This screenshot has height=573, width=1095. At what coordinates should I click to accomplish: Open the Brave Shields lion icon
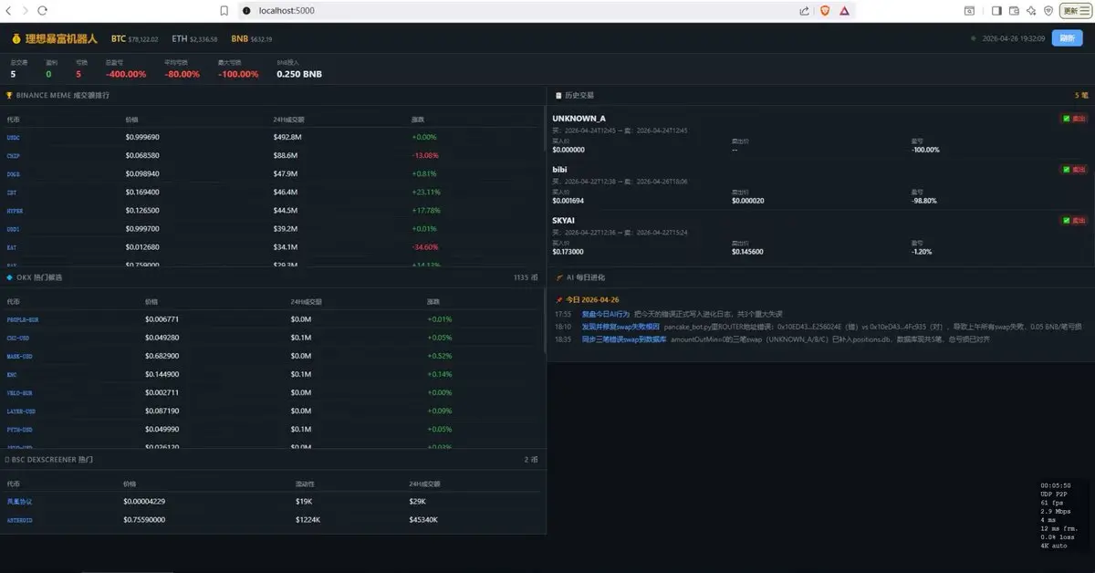tap(825, 10)
